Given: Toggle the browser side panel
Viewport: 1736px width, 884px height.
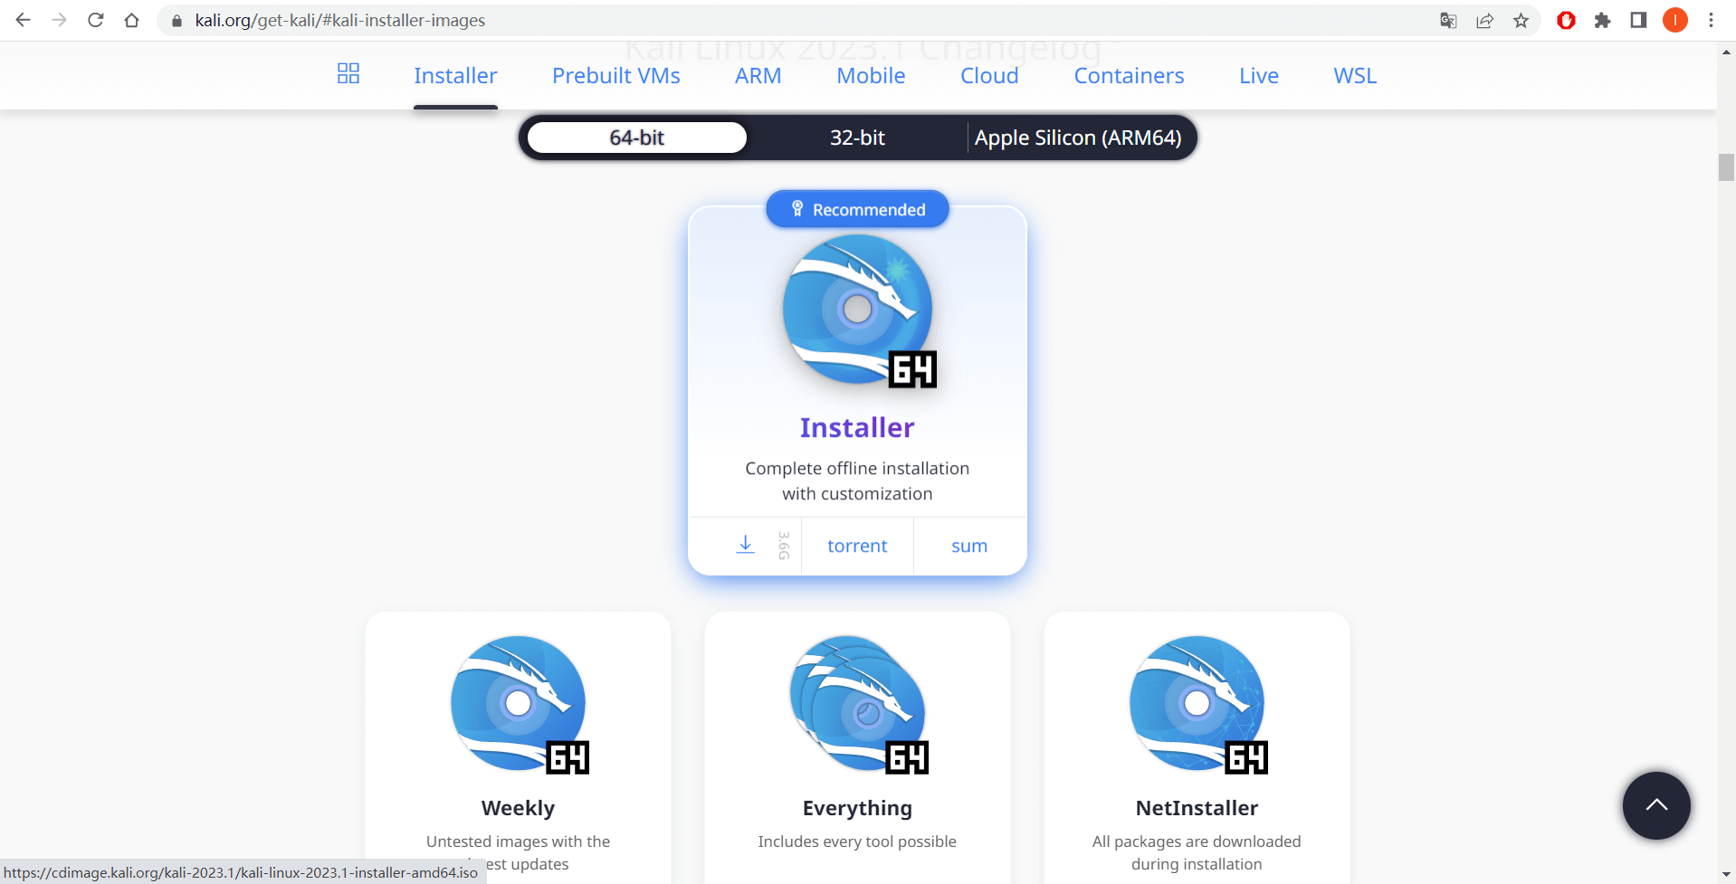Looking at the screenshot, I should coord(1638,20).
